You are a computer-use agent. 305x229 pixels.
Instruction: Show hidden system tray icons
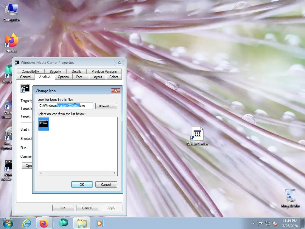(253, 223)
